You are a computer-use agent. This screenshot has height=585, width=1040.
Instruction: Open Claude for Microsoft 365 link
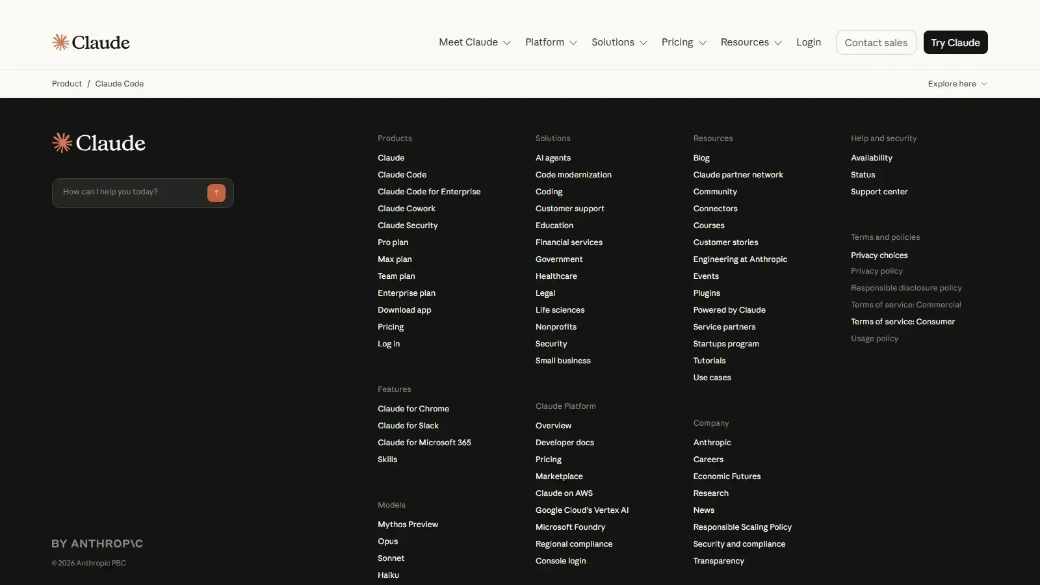tap(424, 443)
